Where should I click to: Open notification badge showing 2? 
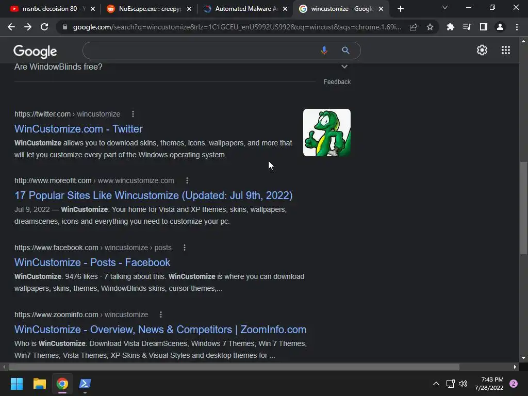[x=514, y=384]
